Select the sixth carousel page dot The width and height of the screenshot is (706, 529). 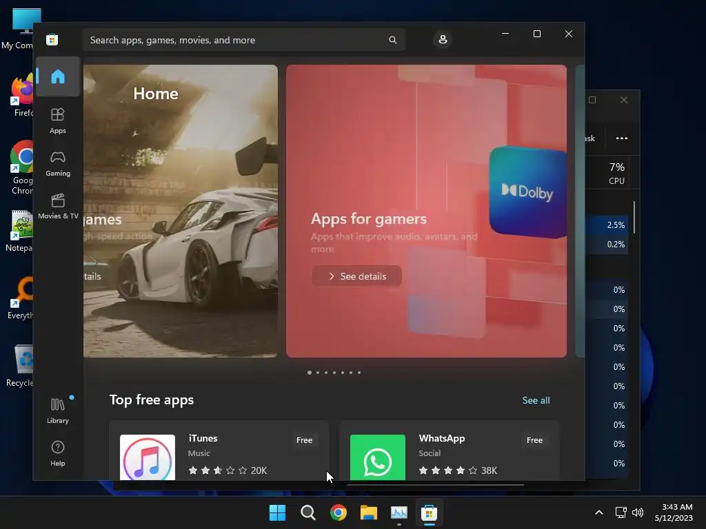pos(351,373)
